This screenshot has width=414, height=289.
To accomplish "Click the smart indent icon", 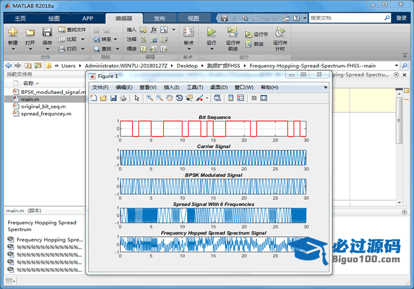I will [x=144, y=49].
